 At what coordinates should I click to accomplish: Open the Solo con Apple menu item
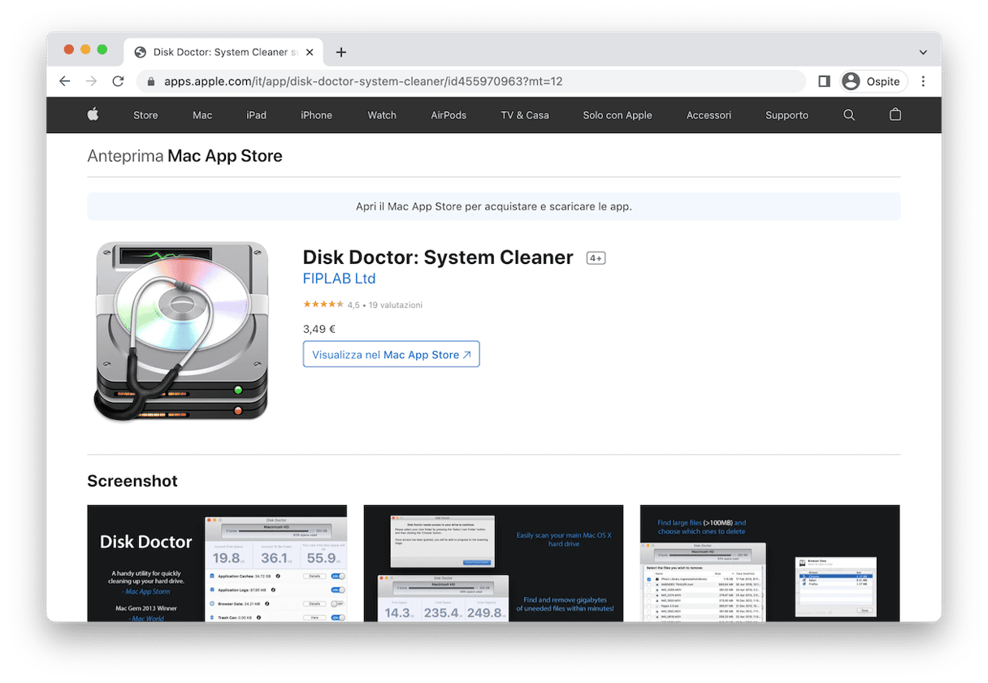[617, 115]
